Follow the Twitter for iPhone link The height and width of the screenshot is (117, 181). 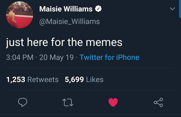coord(110,57)
